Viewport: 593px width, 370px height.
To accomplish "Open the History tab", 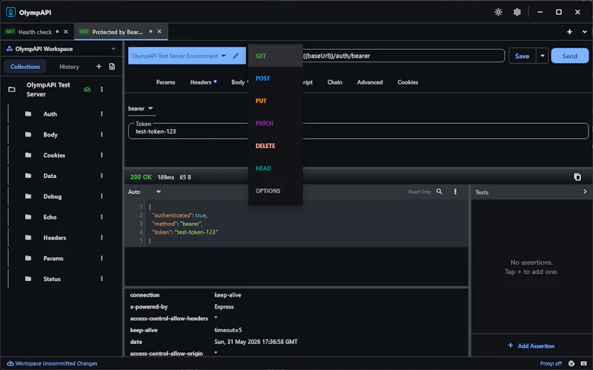I will (x=69, y=67).
